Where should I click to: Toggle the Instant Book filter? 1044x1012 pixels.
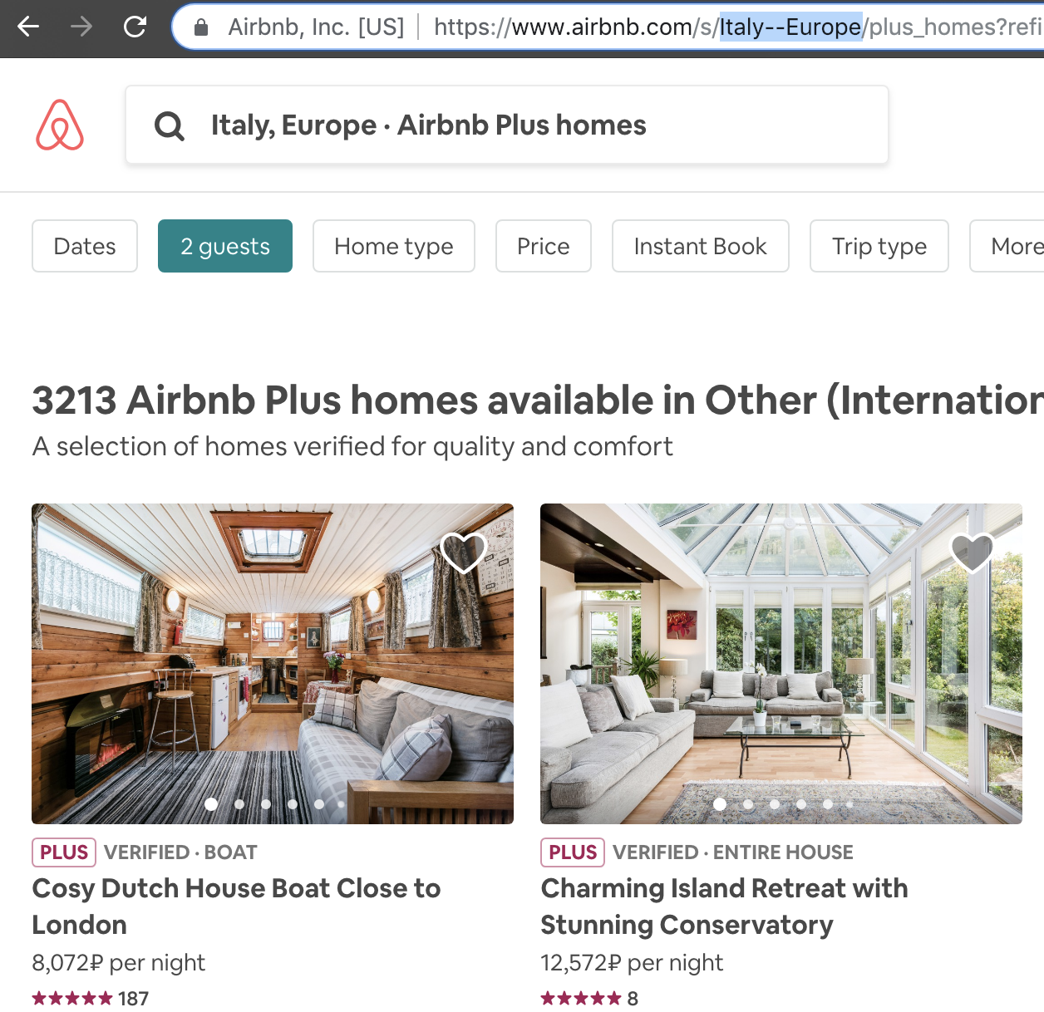pos(701,246)
